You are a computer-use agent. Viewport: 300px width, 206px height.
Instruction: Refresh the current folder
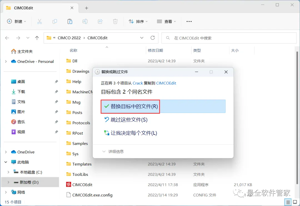(x=152, y=38)
